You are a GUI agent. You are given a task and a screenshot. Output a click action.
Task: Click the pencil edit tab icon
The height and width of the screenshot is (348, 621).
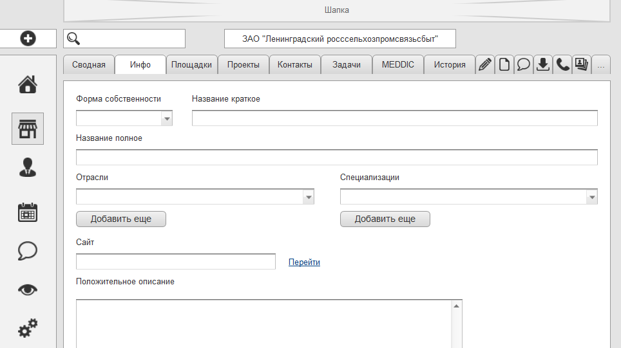(x=485, y=64)
